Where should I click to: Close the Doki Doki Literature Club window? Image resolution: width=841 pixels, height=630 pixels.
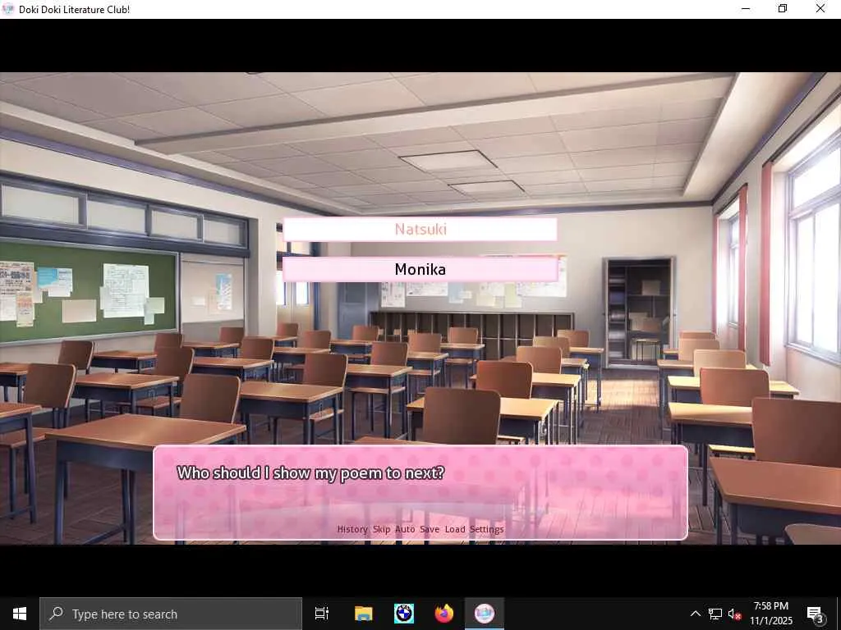(x=820, y=9)
